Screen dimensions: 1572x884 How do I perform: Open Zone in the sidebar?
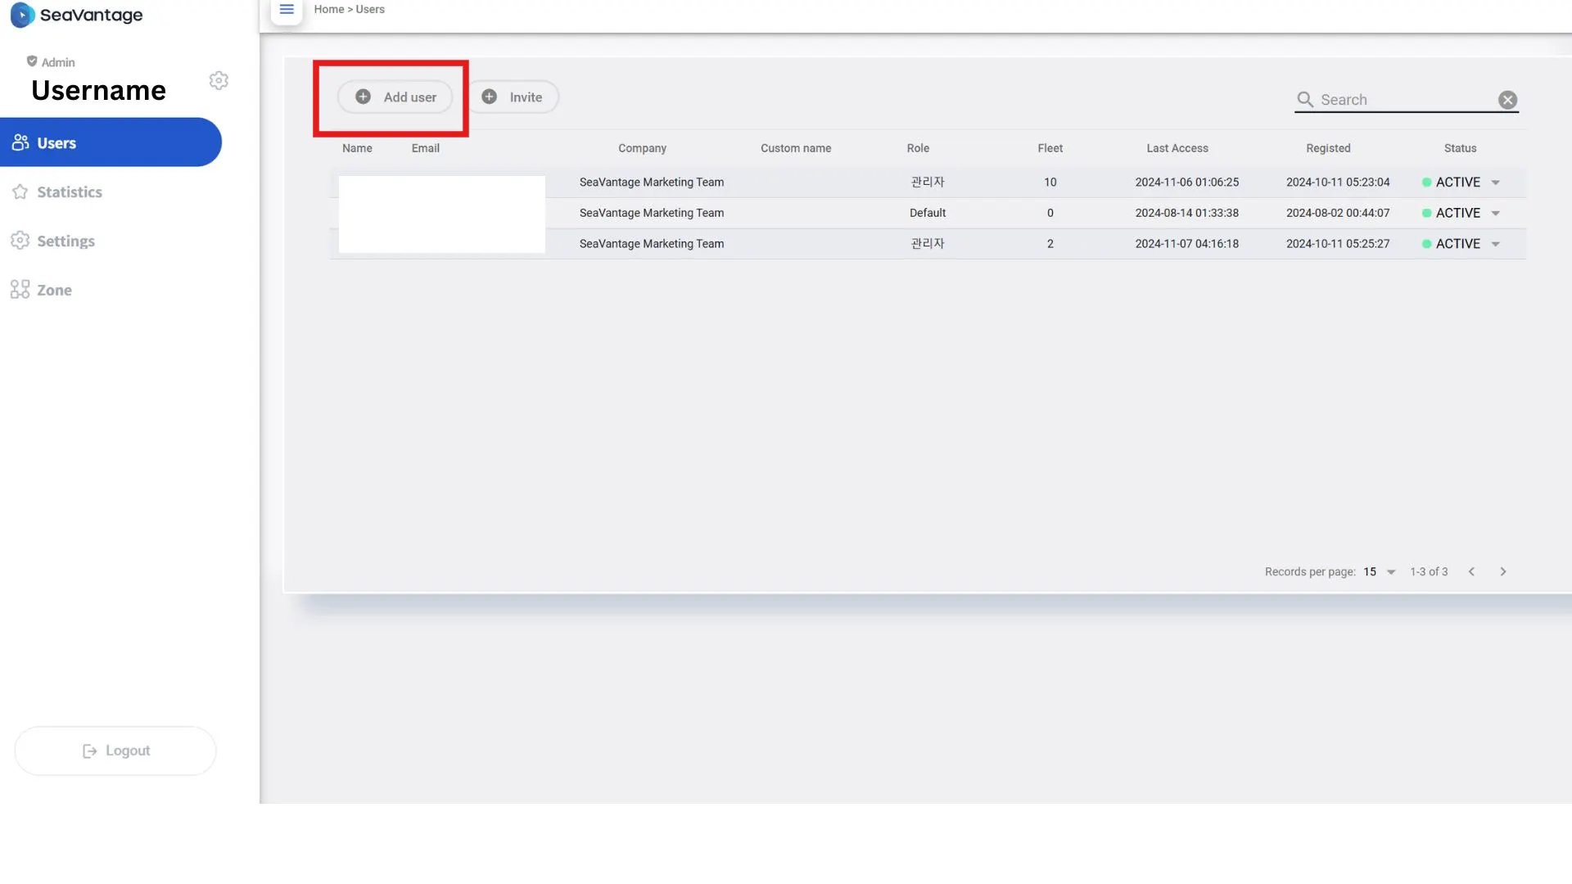pos(54,290)
